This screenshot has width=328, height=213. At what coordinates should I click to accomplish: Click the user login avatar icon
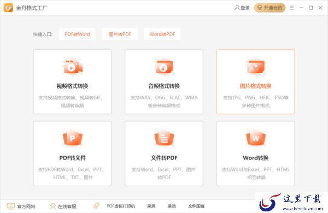(237, 8)
